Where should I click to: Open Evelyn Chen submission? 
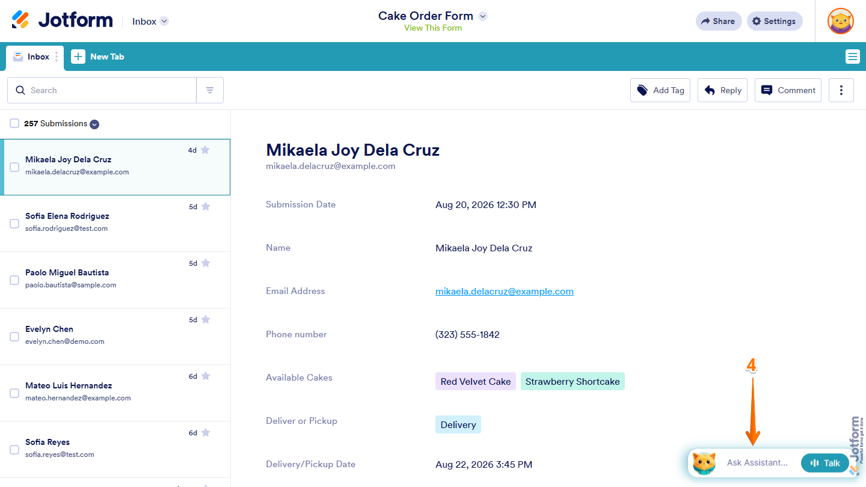click(x=115, y=337)
